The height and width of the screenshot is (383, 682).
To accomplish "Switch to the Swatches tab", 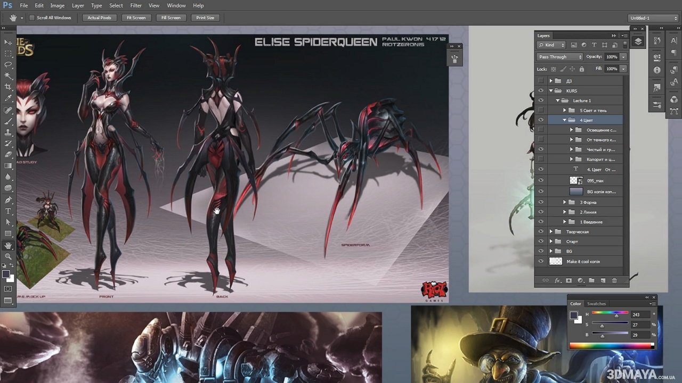I will coord(596,304).
